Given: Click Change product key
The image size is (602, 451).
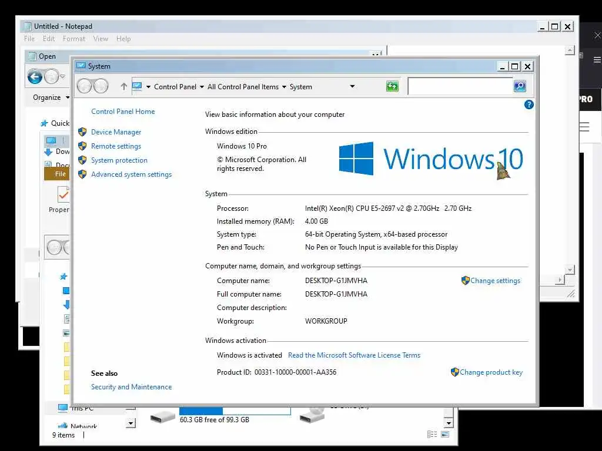Looking at the screenshot, I should [491, 372].
